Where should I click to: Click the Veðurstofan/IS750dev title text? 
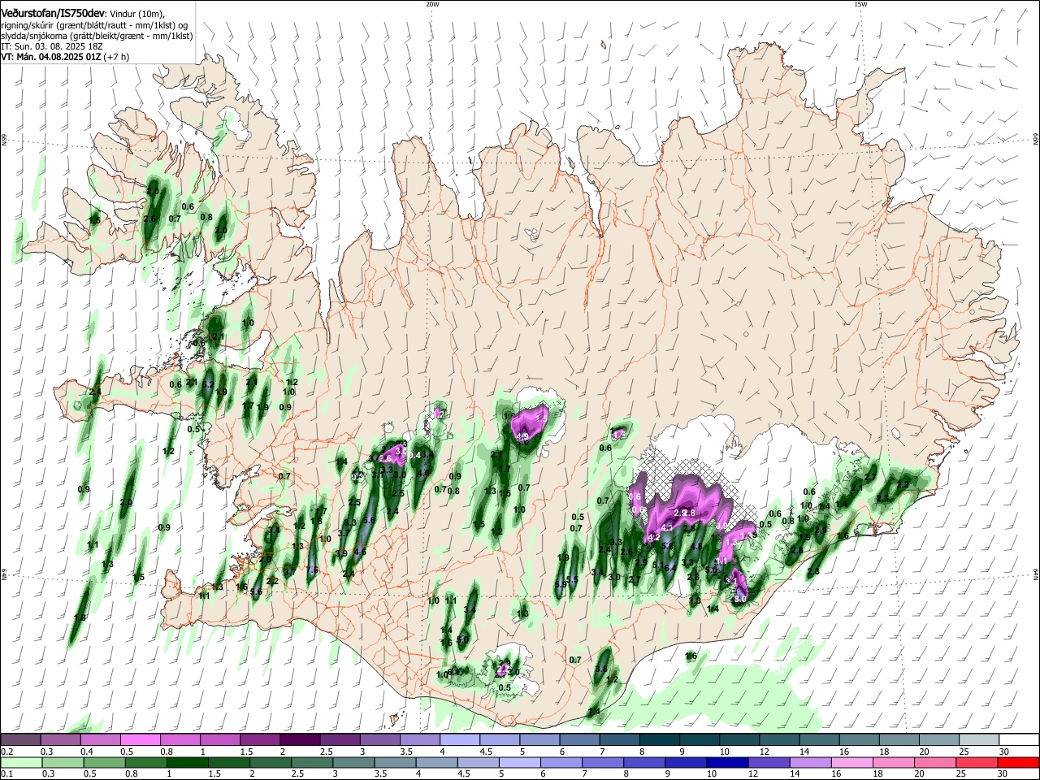pyautogui.click(x=53, y=12)
